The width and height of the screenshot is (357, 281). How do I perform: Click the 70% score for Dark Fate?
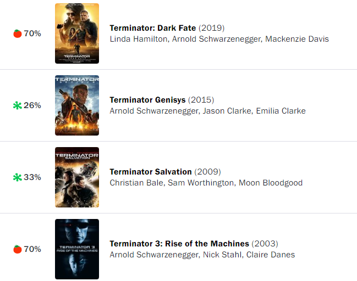[32, 33]
